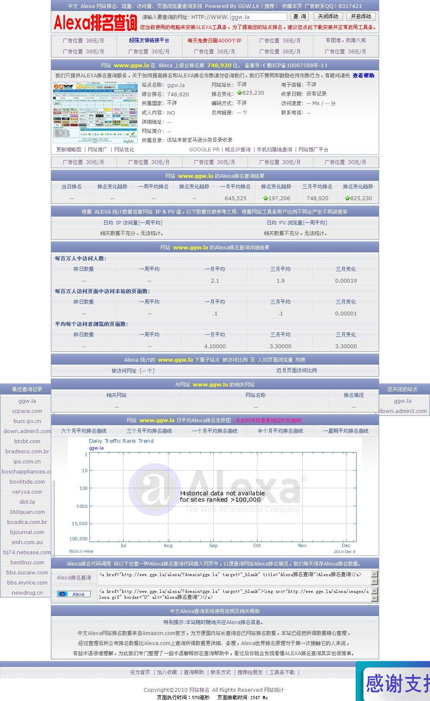Open the 网站优化 link
Viewport: 430px width, 701px height.
point(124,150)
